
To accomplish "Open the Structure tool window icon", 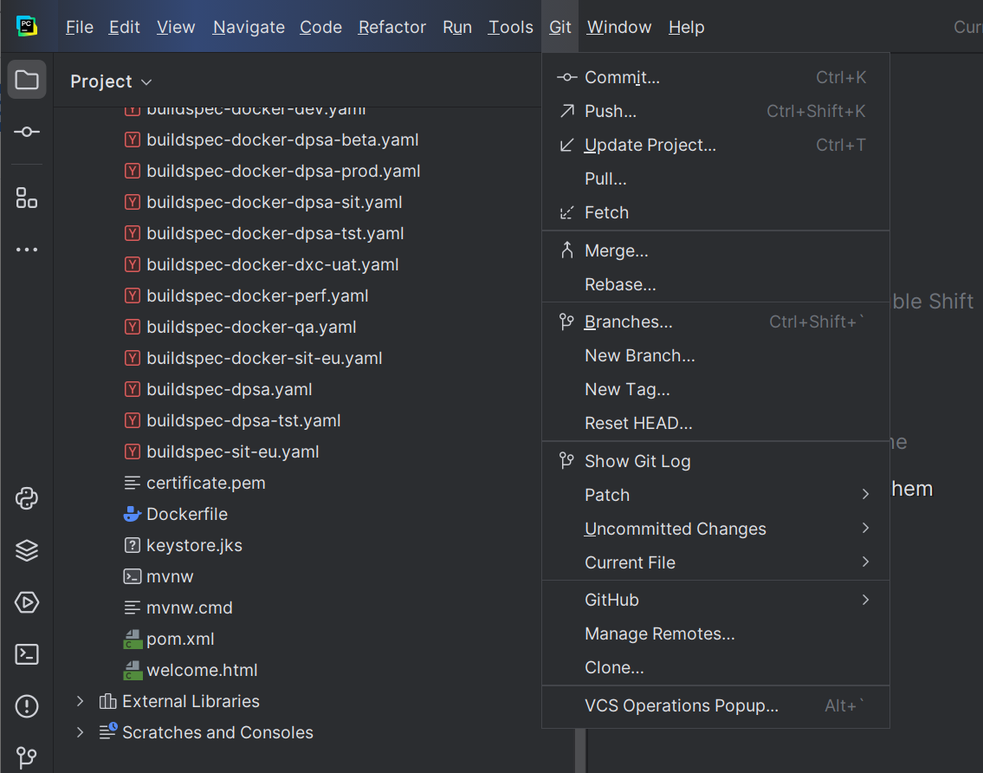I will [x=27, y=198].
